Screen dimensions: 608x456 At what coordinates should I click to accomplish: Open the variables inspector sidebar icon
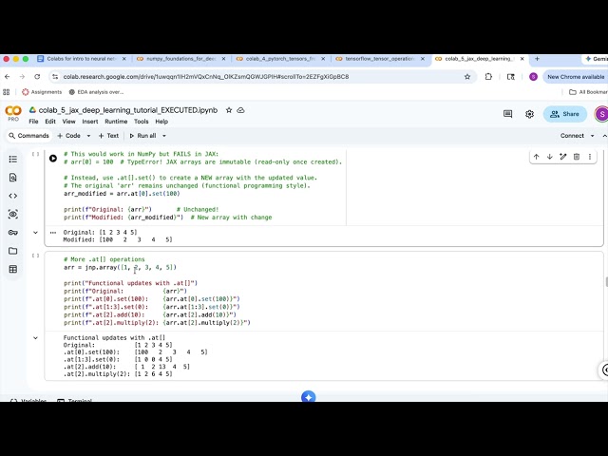click(x=12, y=214)
